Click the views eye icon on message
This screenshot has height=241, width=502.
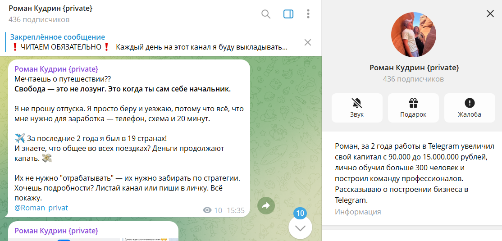[207, 210]
